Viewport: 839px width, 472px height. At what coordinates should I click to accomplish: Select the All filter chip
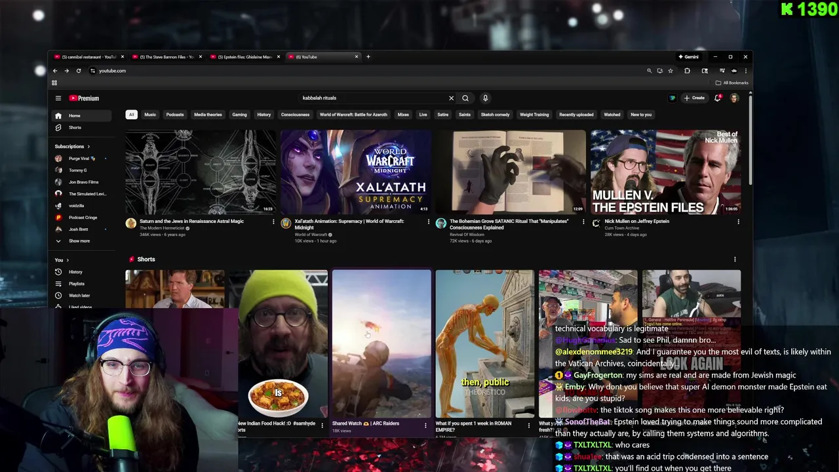click(x=131, y=115)
